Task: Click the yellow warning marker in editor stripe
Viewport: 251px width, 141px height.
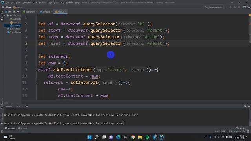Action: coord(250,15)
